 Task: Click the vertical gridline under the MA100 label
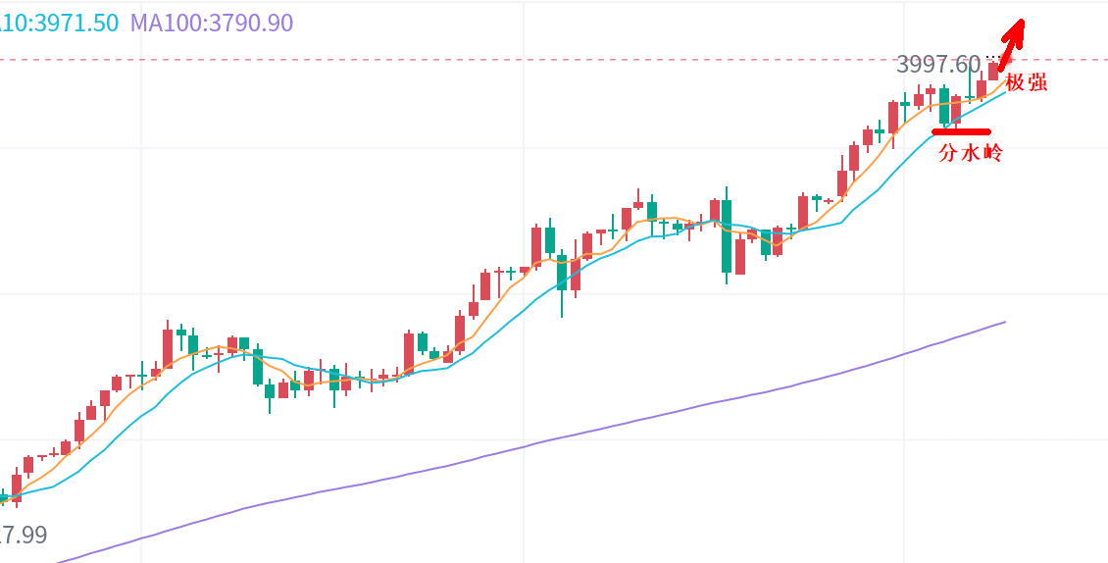click(x=142, y=294)
